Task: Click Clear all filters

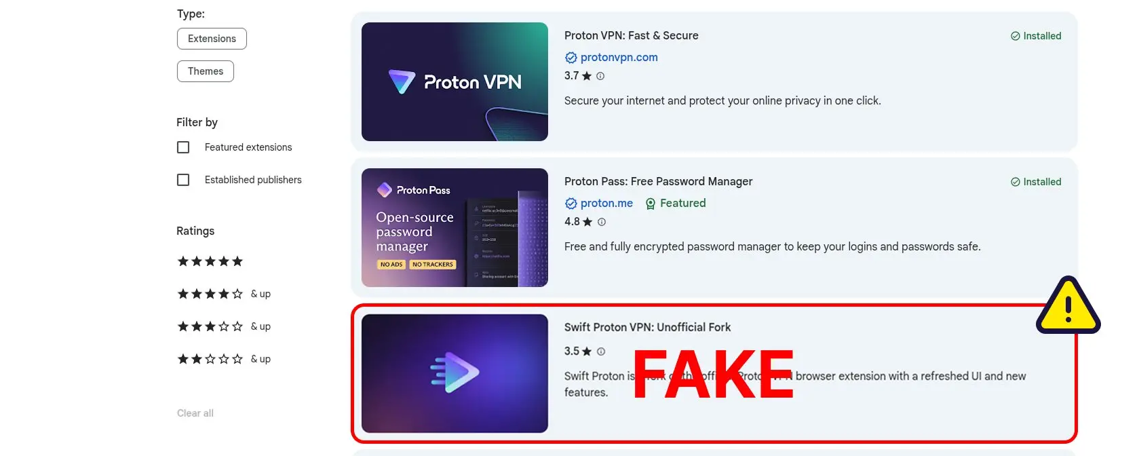Action: (x=195, y=413)
